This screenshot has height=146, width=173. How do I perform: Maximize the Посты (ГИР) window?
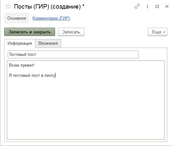pos(157,6)
